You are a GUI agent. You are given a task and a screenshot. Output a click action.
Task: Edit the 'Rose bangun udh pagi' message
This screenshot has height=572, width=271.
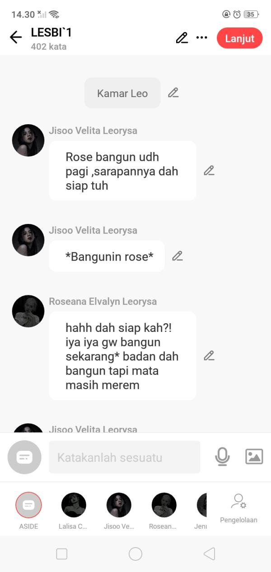point(209,171)
